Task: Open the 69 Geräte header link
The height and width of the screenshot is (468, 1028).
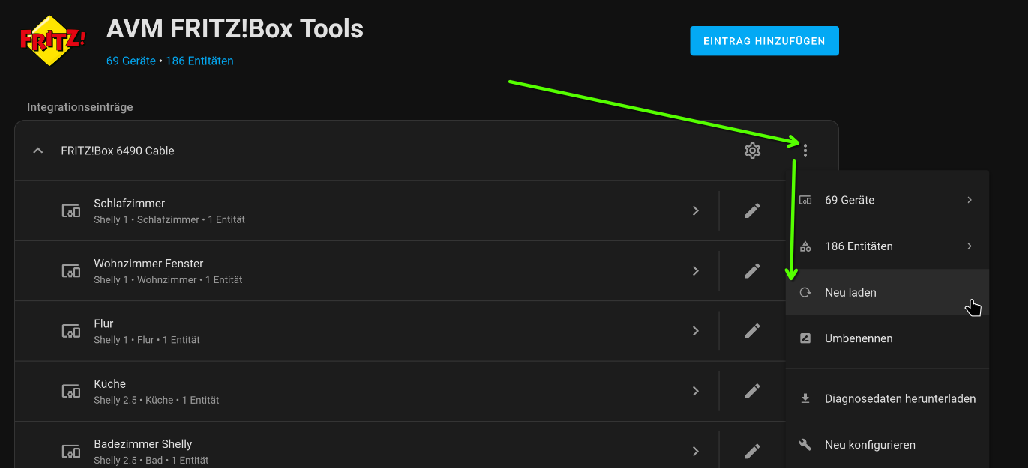Action: tap(131, 61)
